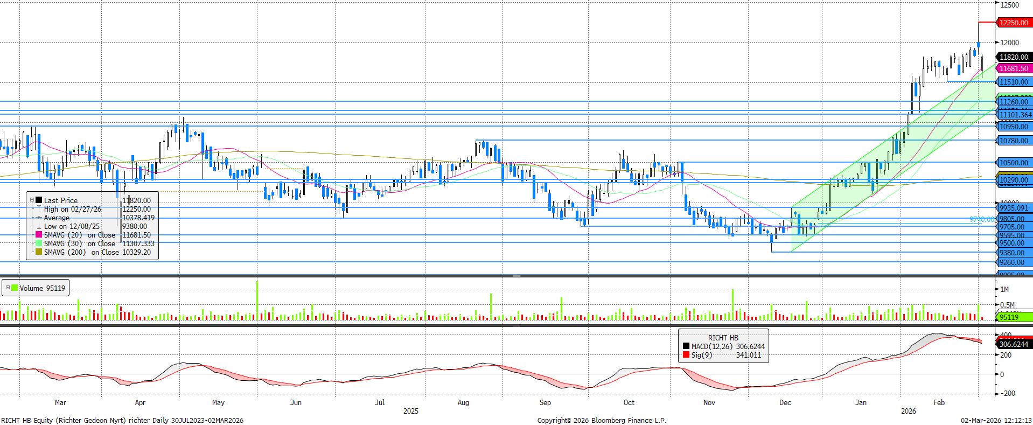Select the 10500.00 level label on axis
Viewport: 1033px width, 425px height.
point(1014,163)
